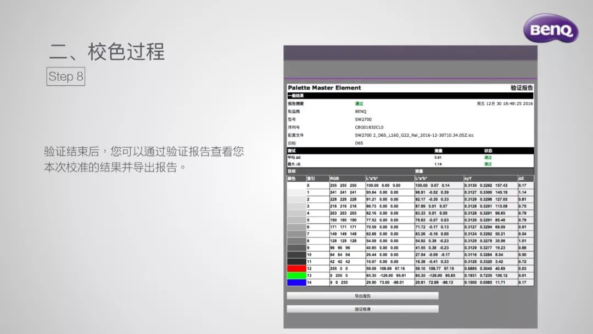Click the 通过 status next to 报告摘要

point(359,103)
